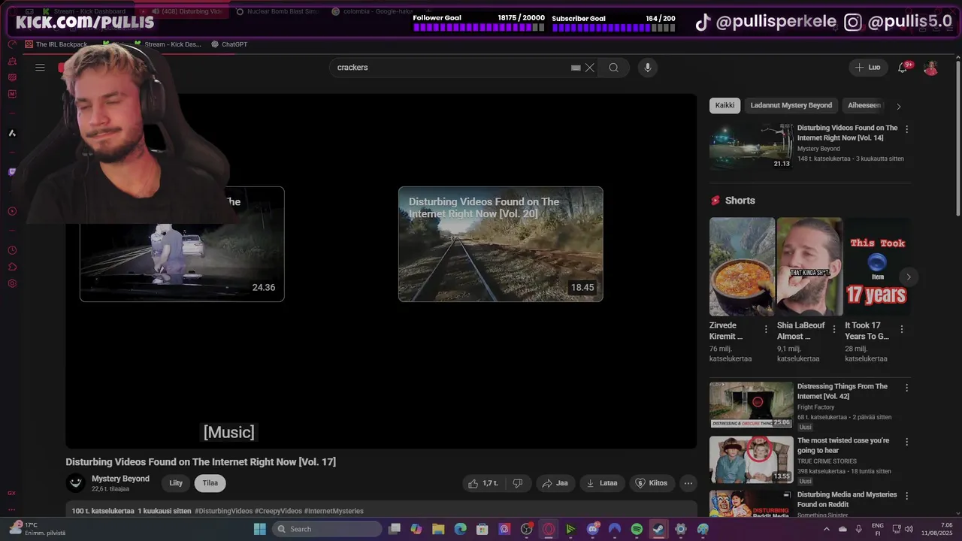The width and height of the screenshot is (962, 541).
Task: Switch to Nuclear Bomb Blast tab
Action: (x=278, y=11)
